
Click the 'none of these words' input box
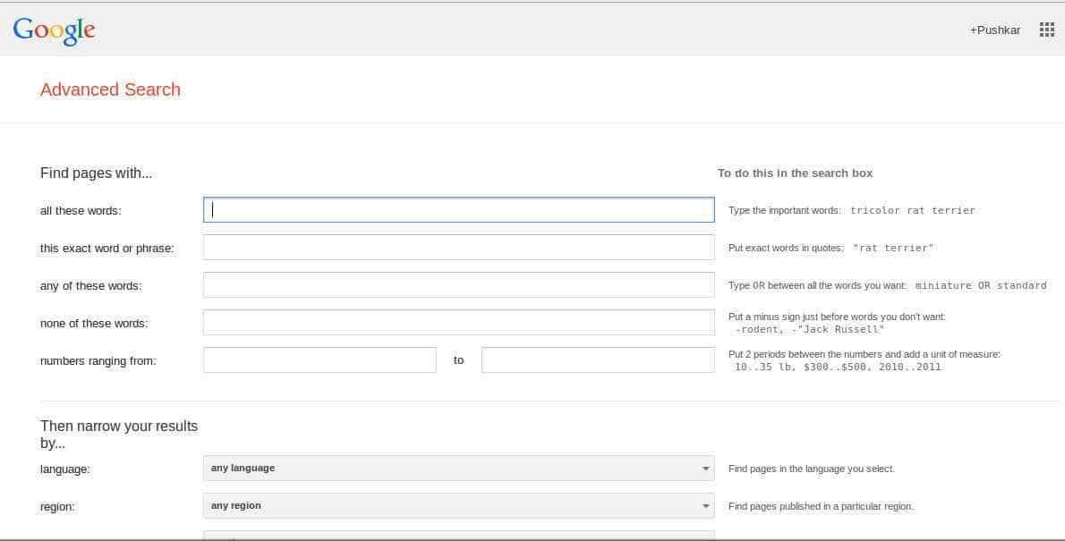[x=458, y=323]
